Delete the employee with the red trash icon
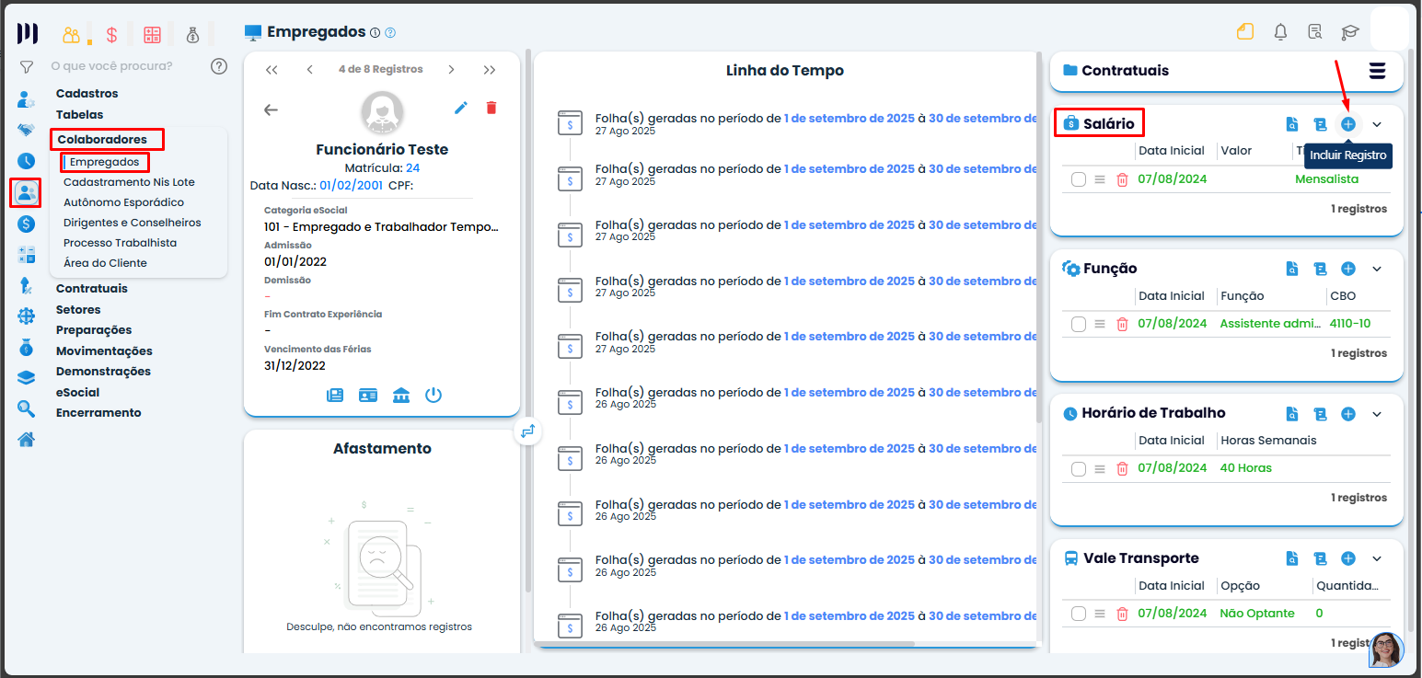 coord(491,109)
